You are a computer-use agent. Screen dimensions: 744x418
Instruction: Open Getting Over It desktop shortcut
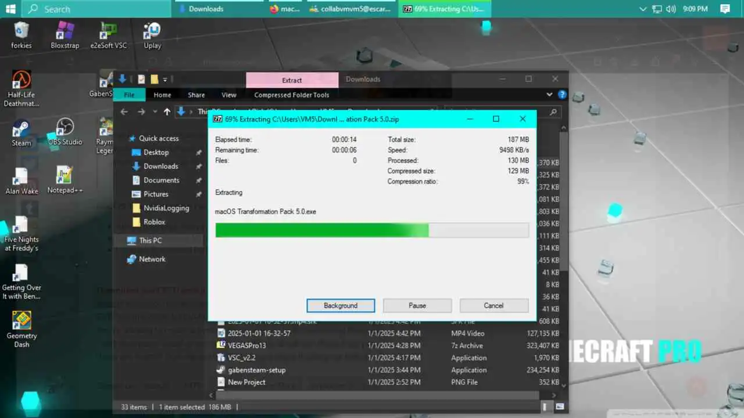(x=22, y=282)
